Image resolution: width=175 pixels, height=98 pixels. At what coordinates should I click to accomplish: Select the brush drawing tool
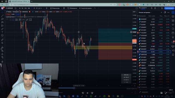(2, 29)
